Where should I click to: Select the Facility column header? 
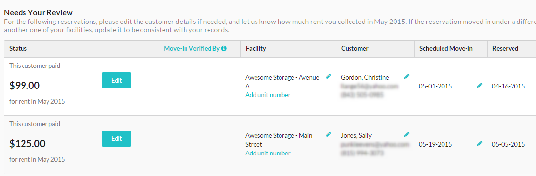tap(256, 49)
